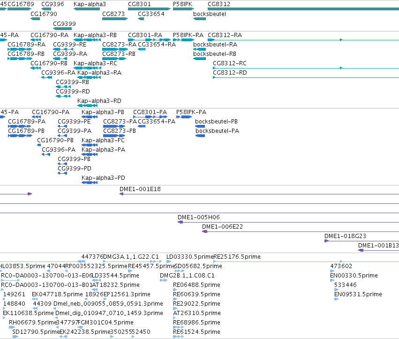Click Kap-alpha3-RD transcript label
399x339 pixels.
point(99,100)
